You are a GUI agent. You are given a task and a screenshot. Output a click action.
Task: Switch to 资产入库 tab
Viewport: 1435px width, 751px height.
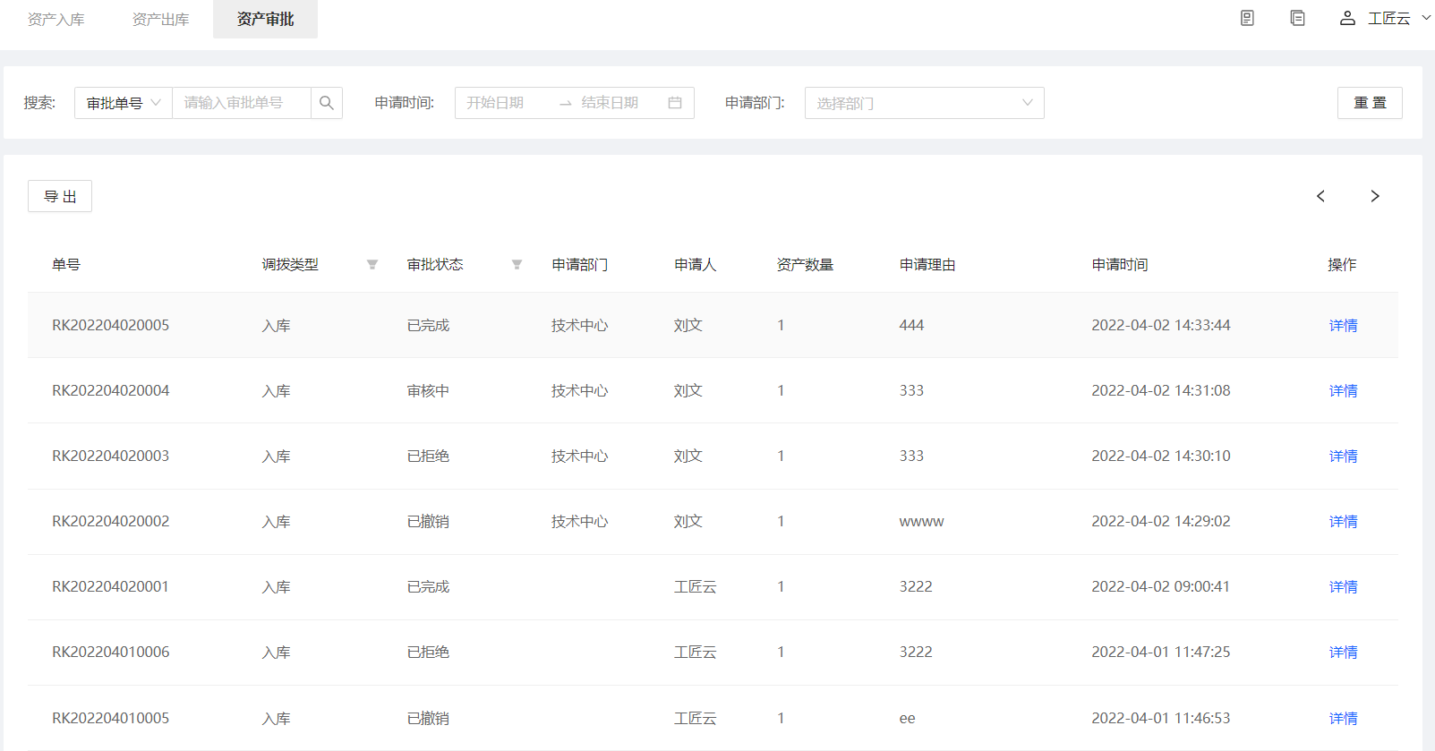(56, 19)
